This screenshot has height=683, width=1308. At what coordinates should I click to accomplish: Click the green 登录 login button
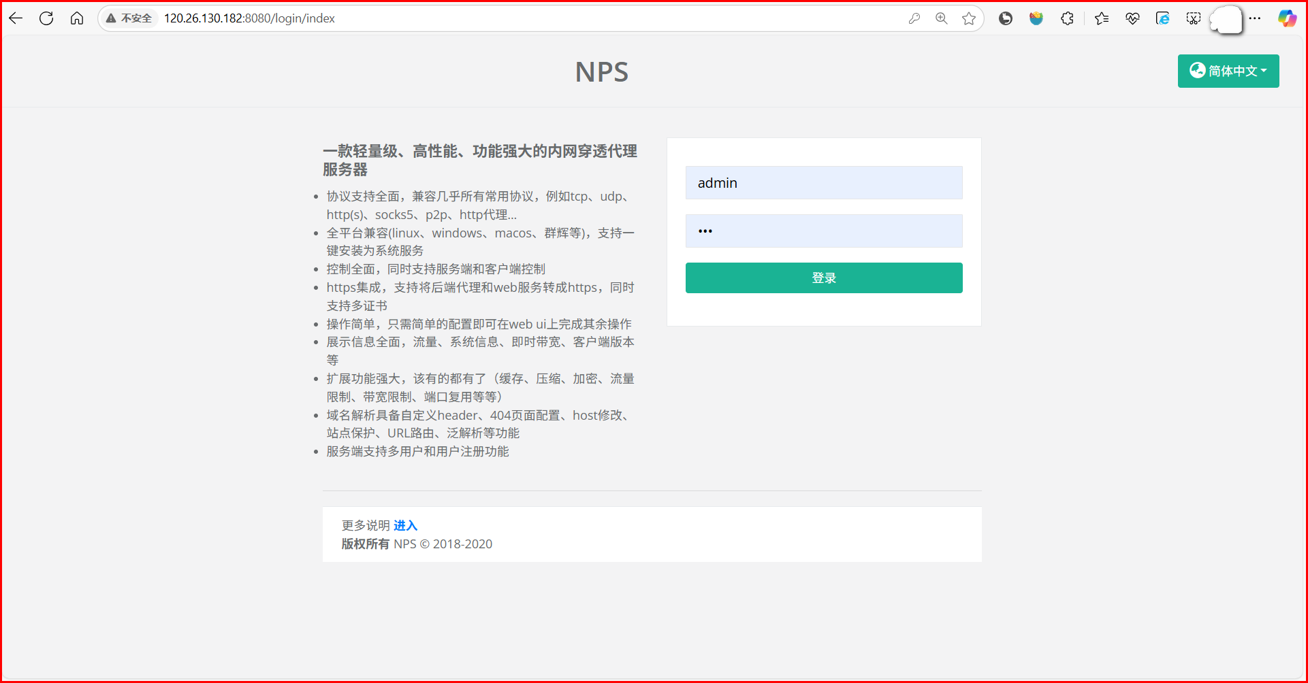click(824, 278)
